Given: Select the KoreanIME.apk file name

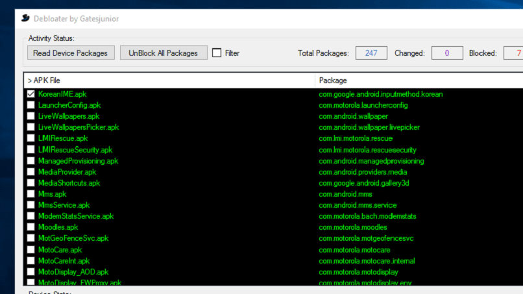Looking at the screenshot, I should (62, 94).
